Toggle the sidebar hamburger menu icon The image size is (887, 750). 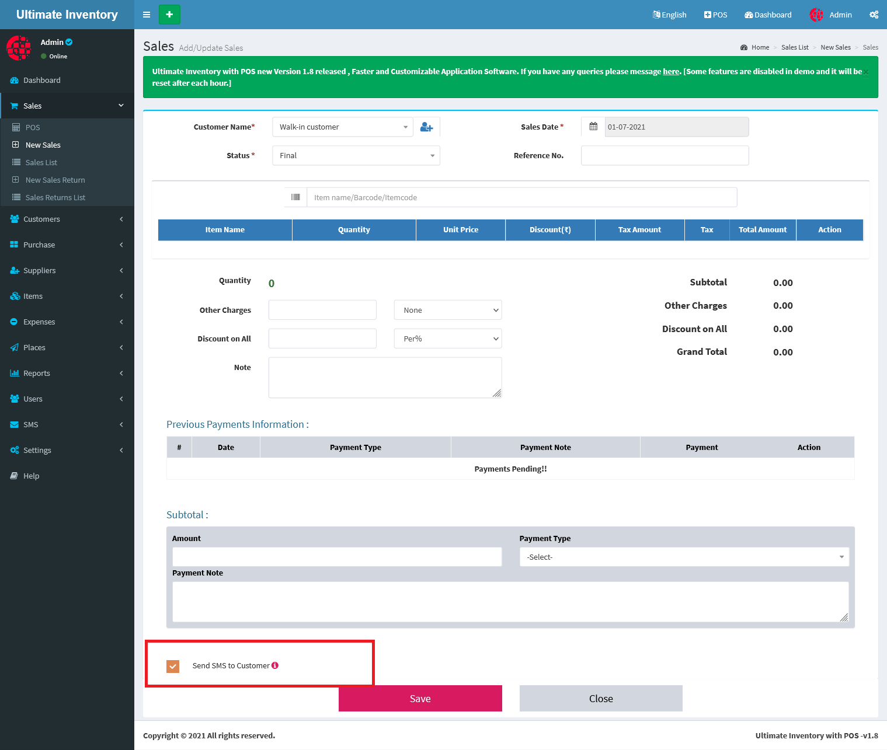pos(147,15)
